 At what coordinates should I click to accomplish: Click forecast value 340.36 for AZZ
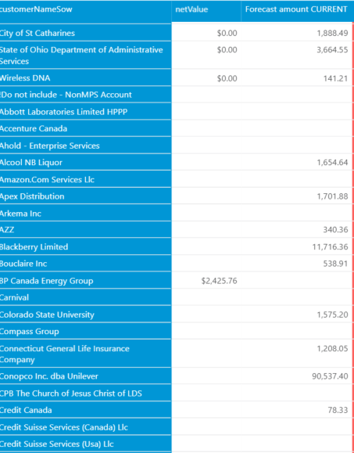coord(335,230)
